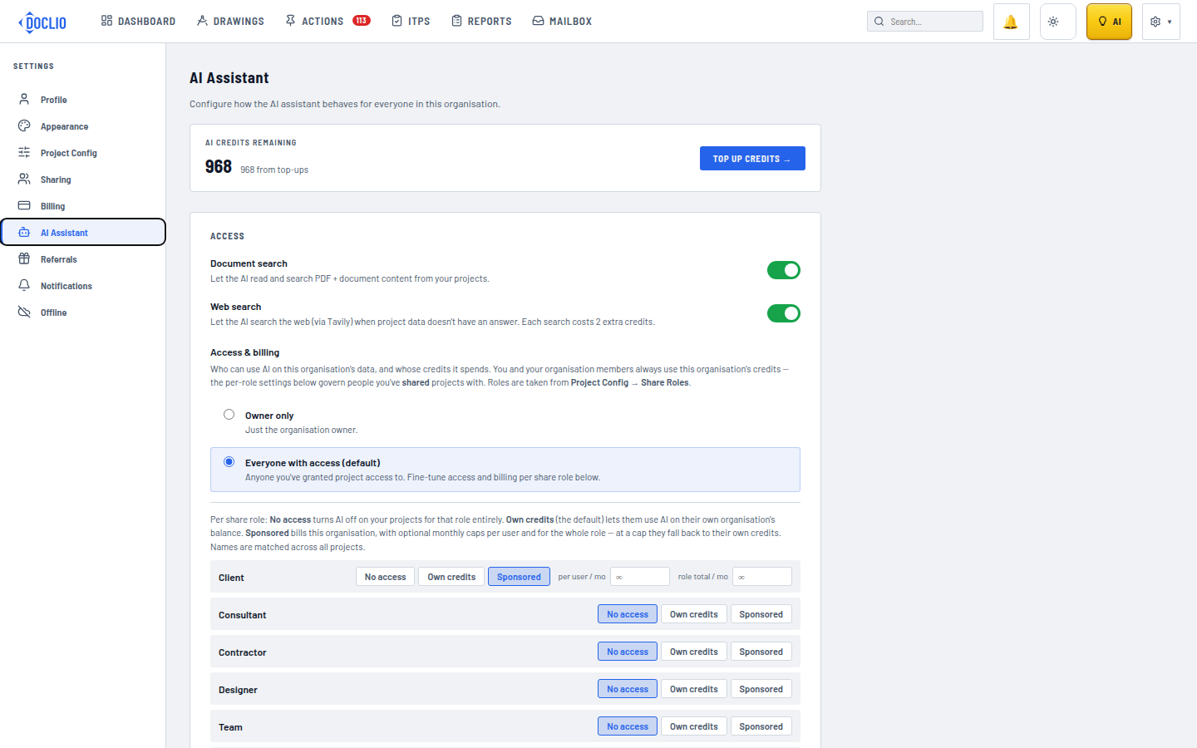Set Designer role to No access

(628, 689)
